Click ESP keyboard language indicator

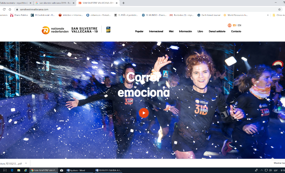276,170
